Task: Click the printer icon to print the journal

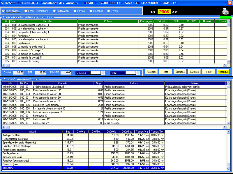Action: tap(225, 11)
